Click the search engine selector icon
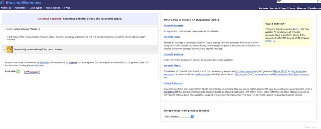 click(x=279, y=1)
